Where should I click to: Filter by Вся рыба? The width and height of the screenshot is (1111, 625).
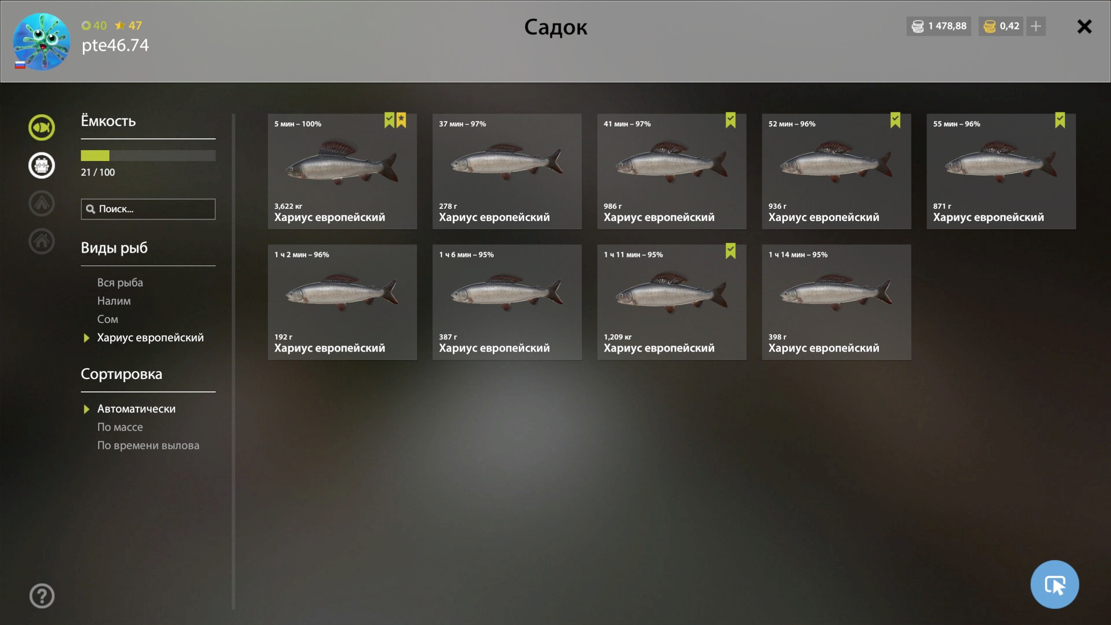(120, 283)
